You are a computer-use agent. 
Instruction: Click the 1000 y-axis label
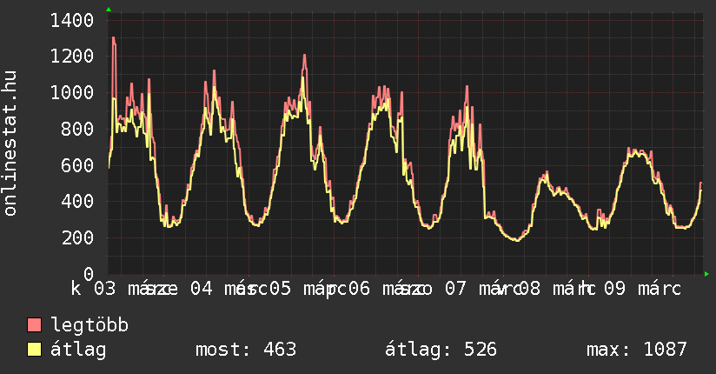[73, 93]
